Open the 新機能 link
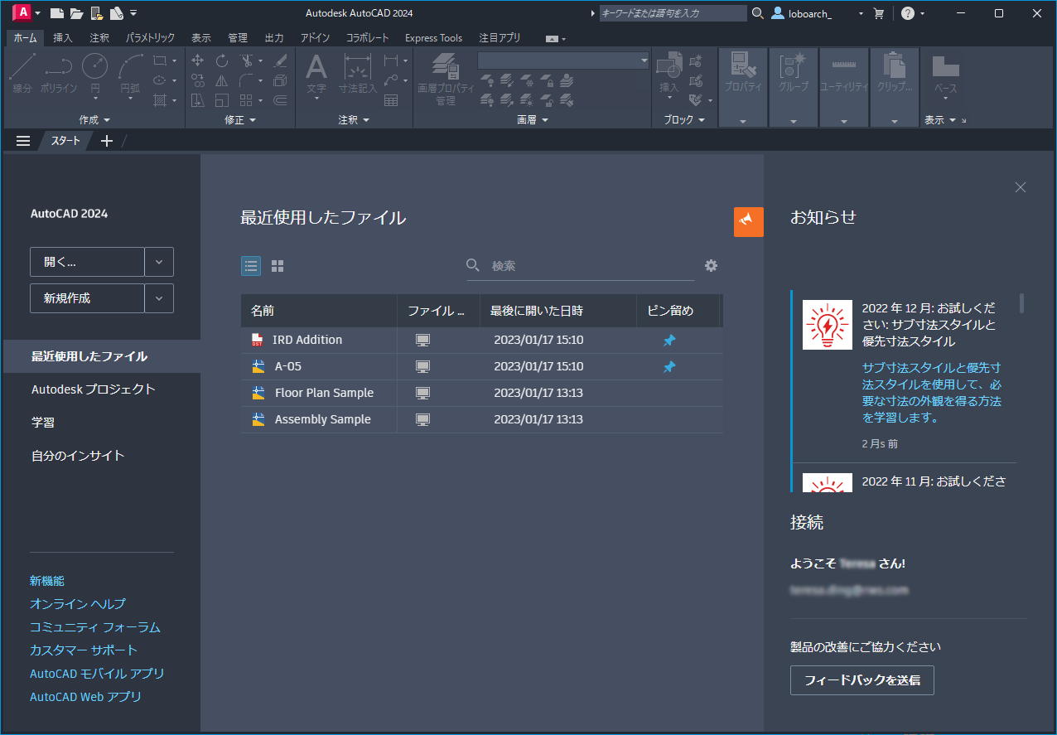 pos(47,581)
